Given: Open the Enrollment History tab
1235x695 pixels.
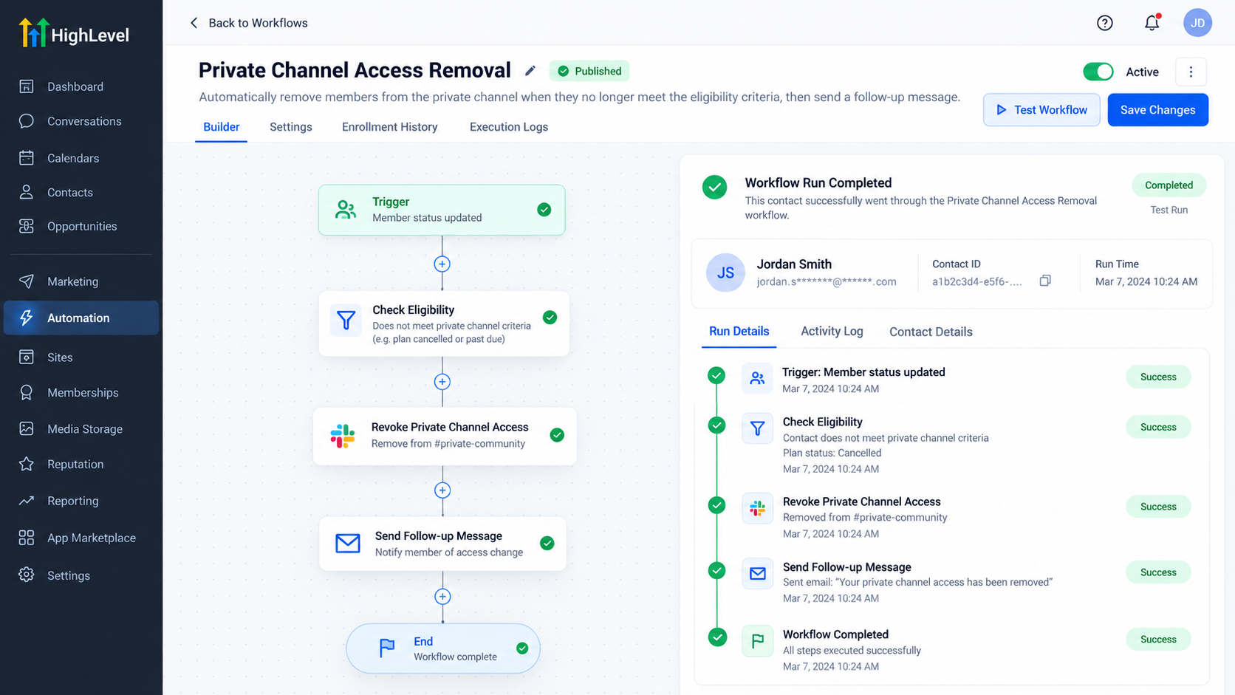Looking at the screenshot, I should click(389, 127).
